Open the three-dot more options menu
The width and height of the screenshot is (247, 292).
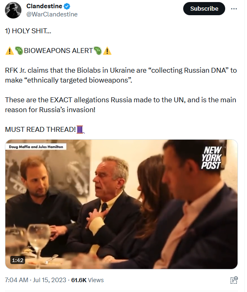tap(234, 9)
